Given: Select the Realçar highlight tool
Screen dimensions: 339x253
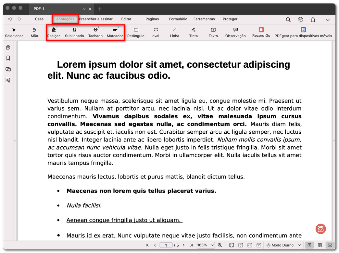Looking at the screenshot, I should pyautogui.click(x=54, y=32).
